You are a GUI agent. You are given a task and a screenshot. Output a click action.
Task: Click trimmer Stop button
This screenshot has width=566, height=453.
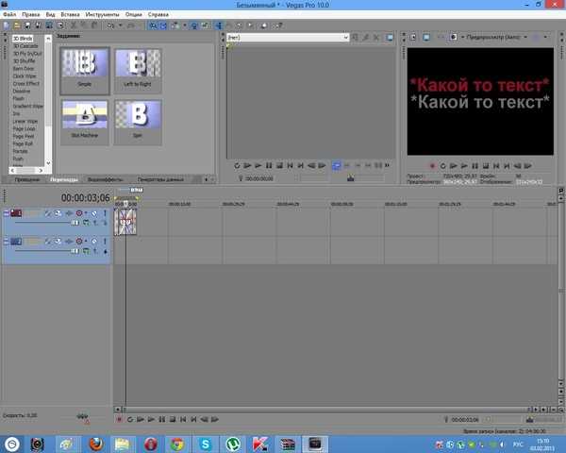(279, 166)
